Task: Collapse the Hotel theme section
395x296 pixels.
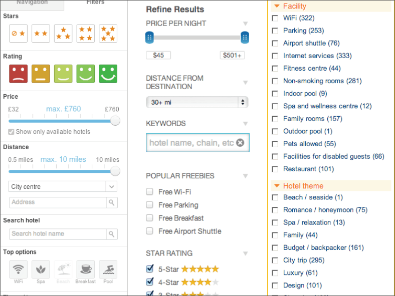Action: 277,186
